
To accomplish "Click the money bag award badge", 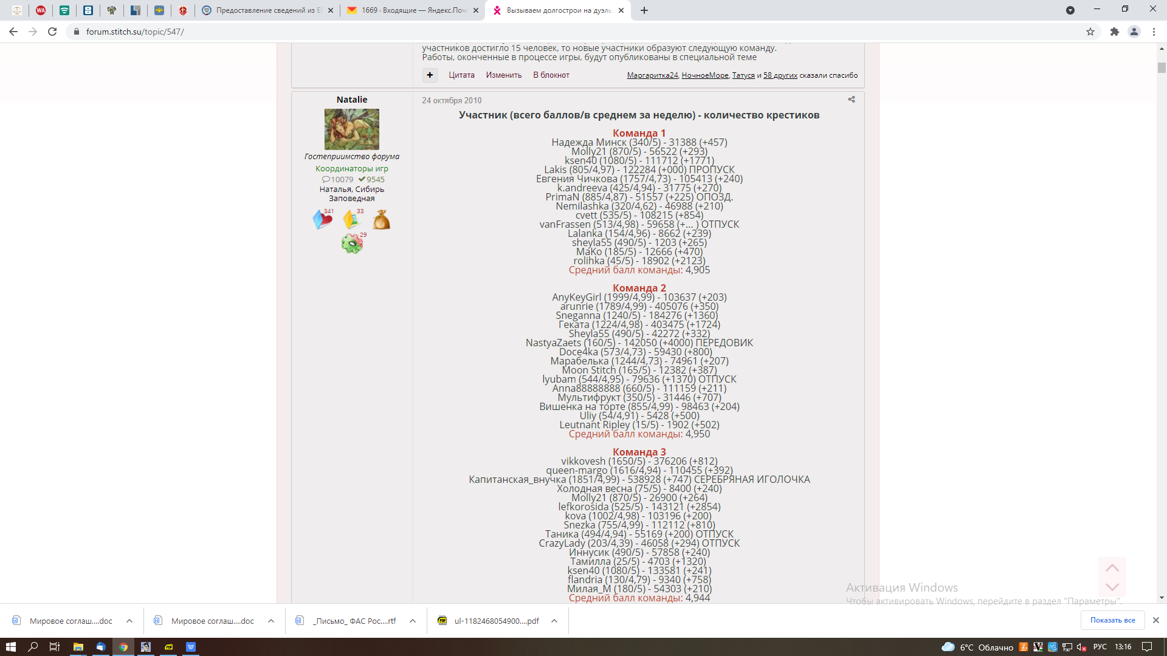I will 381,220.
